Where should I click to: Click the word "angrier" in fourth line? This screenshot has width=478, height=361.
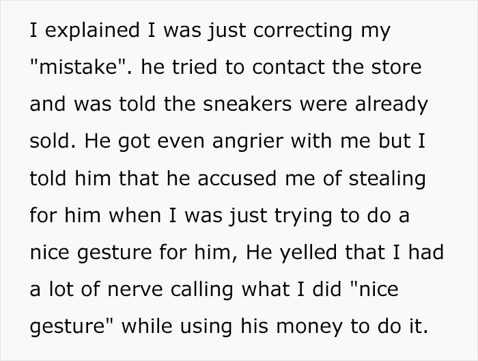tap(247, 142)
